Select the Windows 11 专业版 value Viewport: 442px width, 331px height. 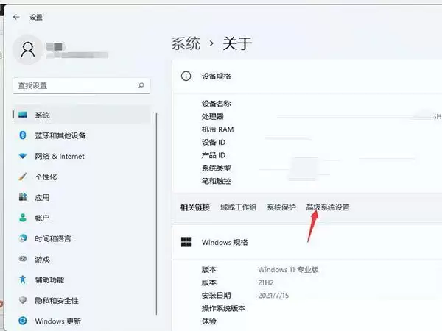click(288, 270)
